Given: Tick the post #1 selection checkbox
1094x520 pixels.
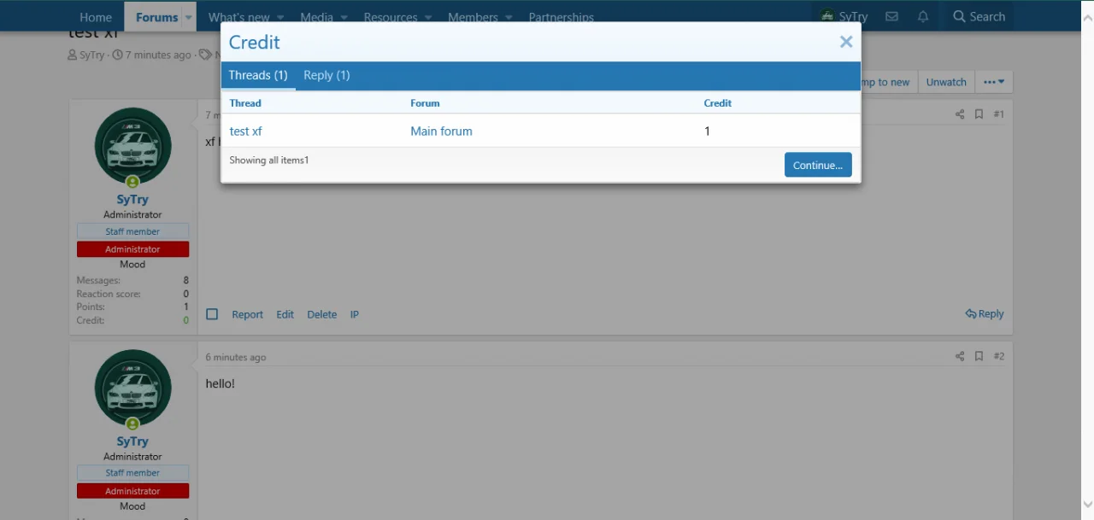Looking at the screenshot, I should coord(212,314).
